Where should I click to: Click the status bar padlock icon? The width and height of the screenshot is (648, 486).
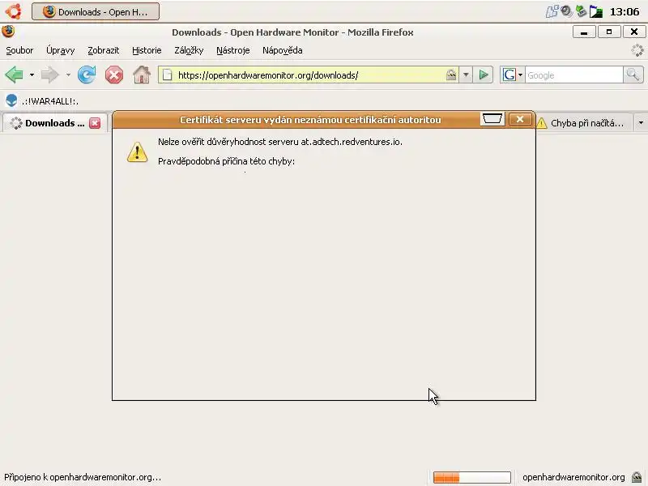[637, 477]
